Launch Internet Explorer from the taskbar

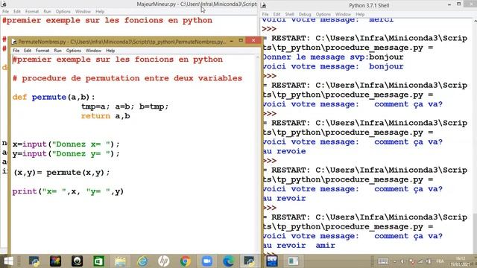[142, 261]
